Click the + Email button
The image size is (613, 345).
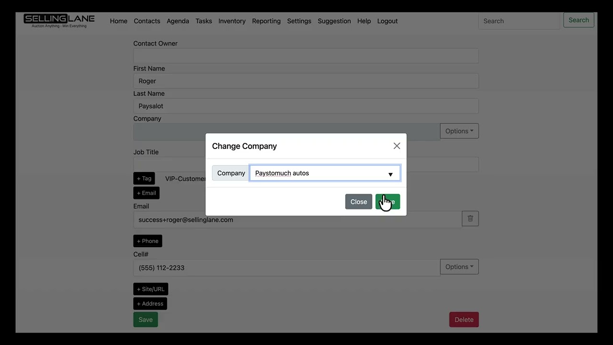click(x=147, y=193)
